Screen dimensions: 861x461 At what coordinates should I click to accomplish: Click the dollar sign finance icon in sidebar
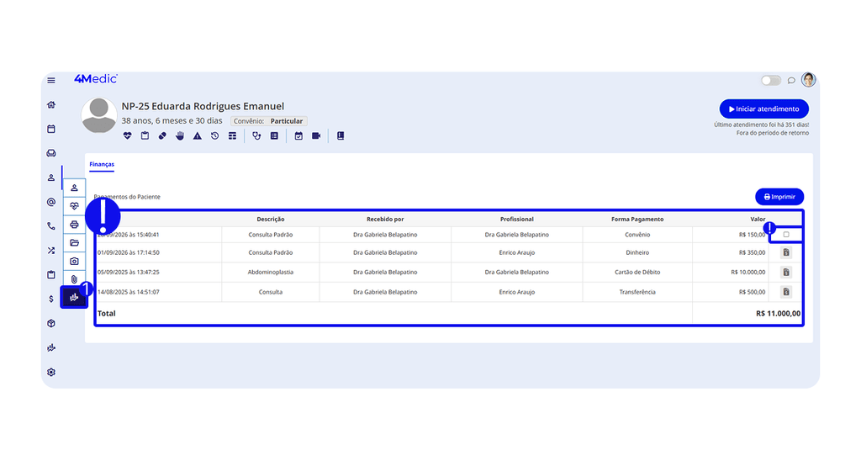click(x=51, y=299)
